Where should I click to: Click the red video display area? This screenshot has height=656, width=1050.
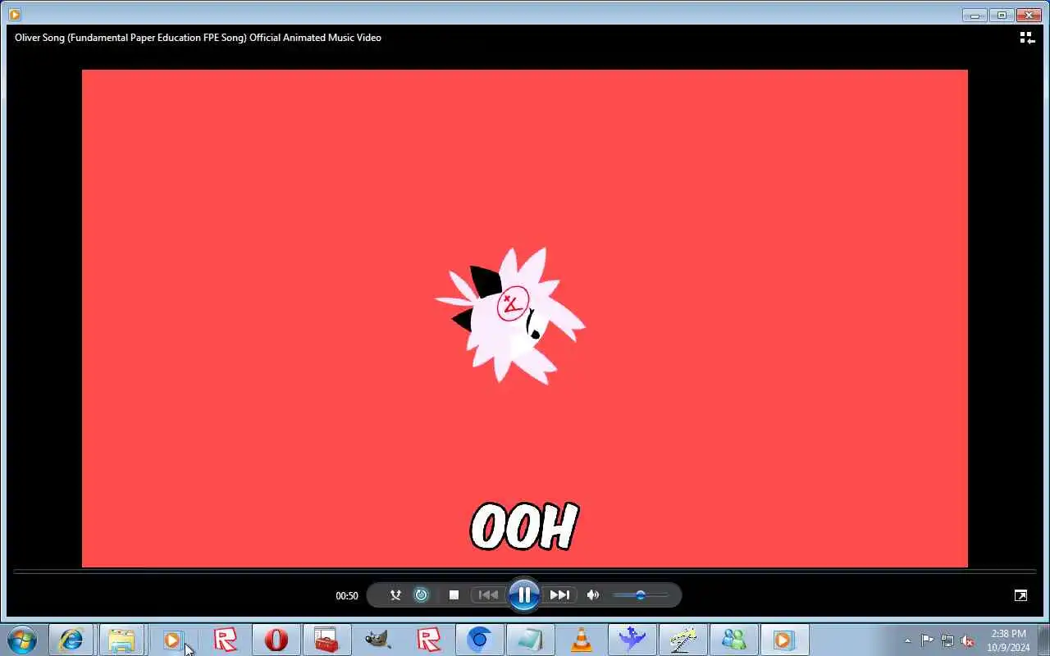[525, 318]
